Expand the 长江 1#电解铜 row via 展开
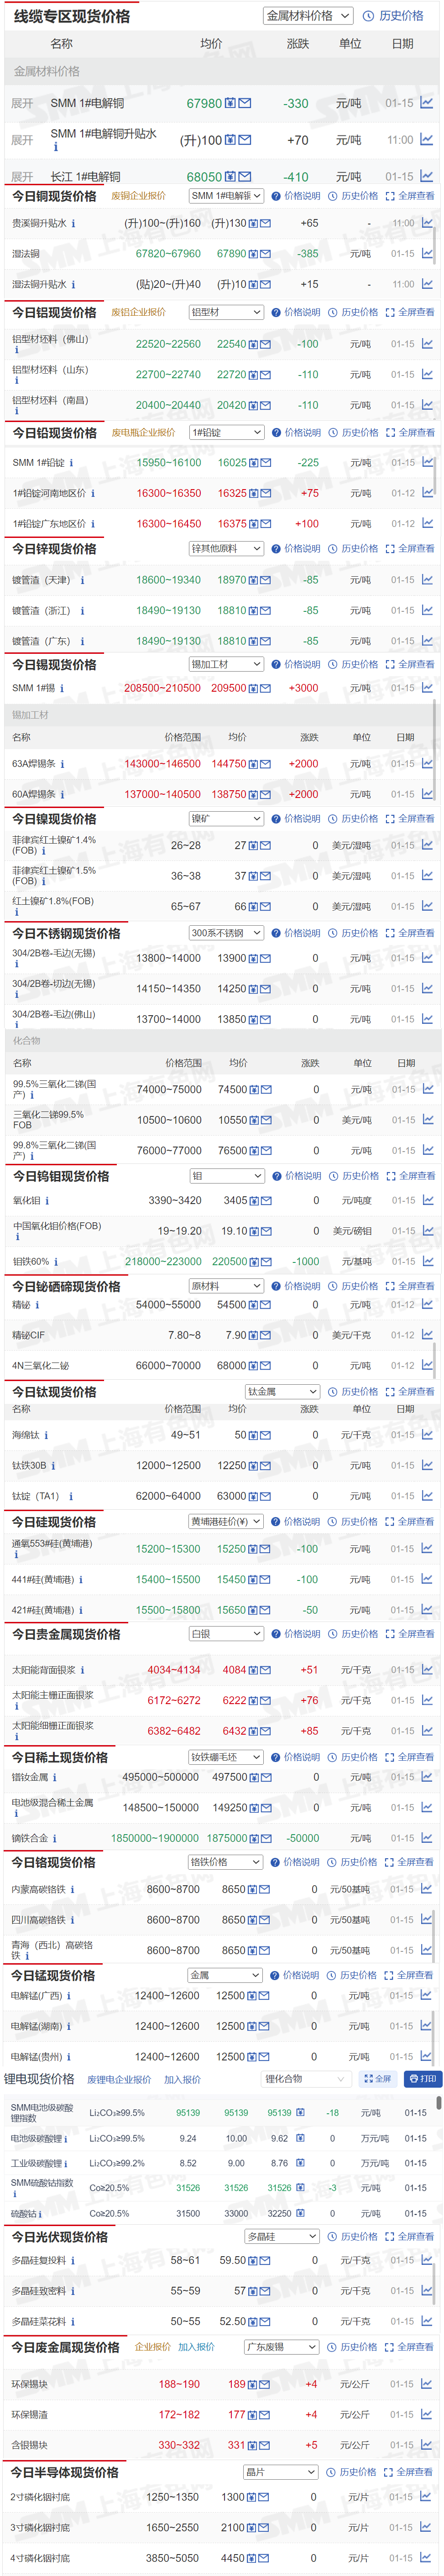Viewport: 444px width, 2576px height. (22, 177)
